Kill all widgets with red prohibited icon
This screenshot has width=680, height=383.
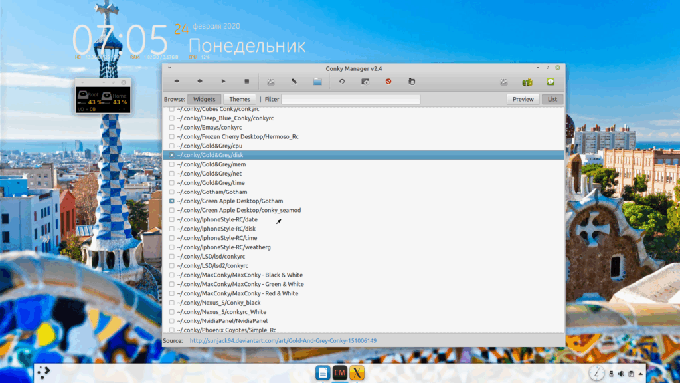click(x=388, y=82)
